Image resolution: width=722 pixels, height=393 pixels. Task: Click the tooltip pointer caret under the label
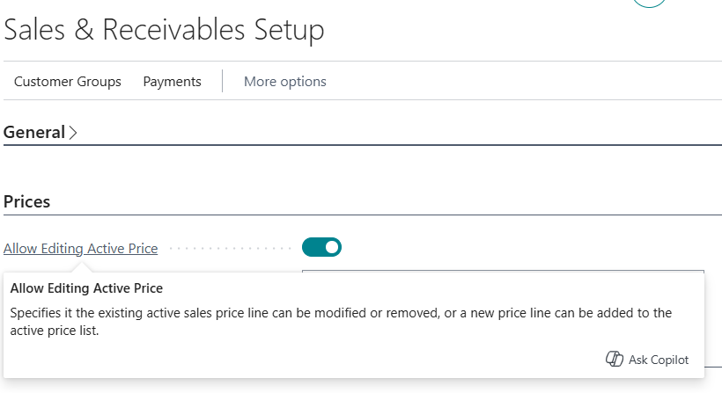pos(82,267)
